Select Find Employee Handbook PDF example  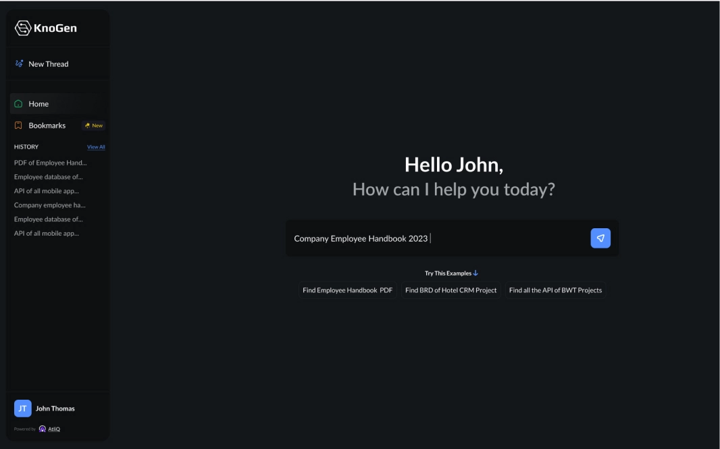pos(347,290)
